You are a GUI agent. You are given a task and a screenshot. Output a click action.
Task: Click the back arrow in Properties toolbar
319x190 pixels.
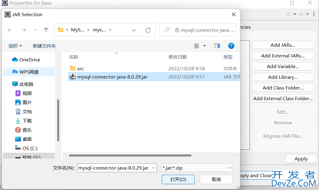pos(289,14)
